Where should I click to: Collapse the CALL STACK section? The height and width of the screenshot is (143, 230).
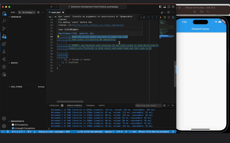click(9, 87)
